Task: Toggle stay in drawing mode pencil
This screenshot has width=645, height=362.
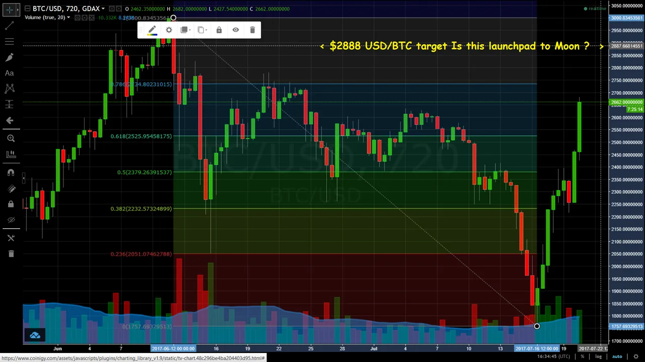Action: 11,189
